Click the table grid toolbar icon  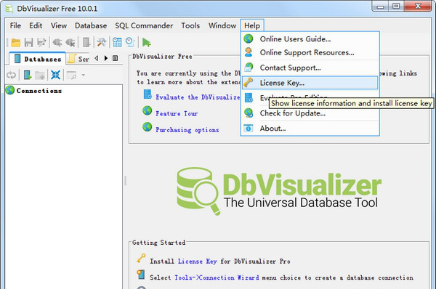117,43
